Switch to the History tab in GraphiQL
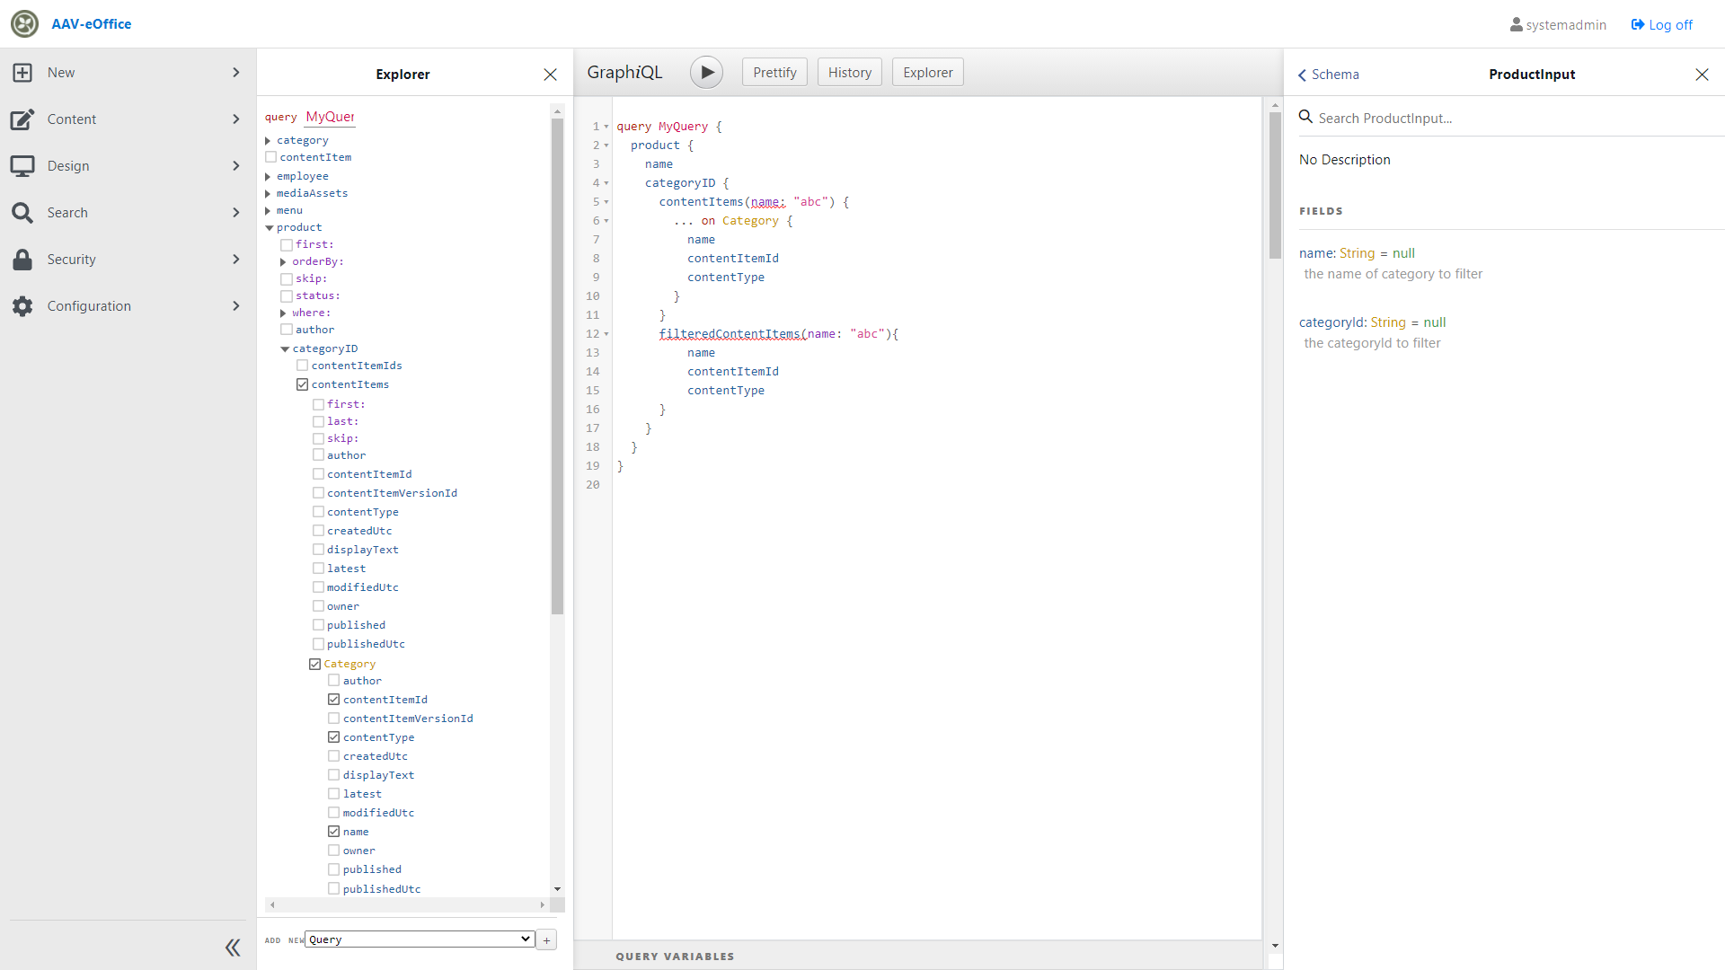 [848, 72]
